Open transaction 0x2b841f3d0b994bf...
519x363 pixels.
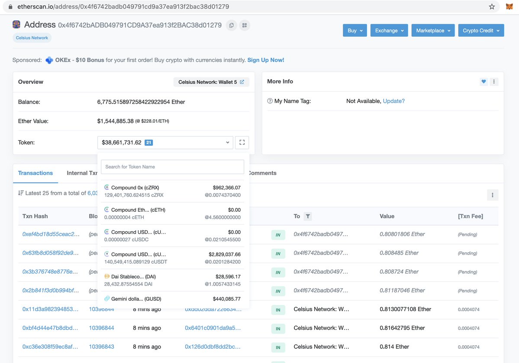[x=51, y=291]
